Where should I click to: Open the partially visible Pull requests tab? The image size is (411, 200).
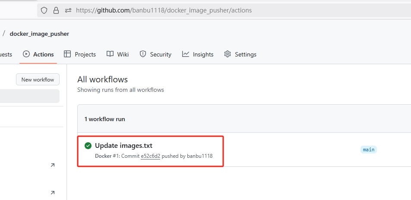click(x=6, y=54)
